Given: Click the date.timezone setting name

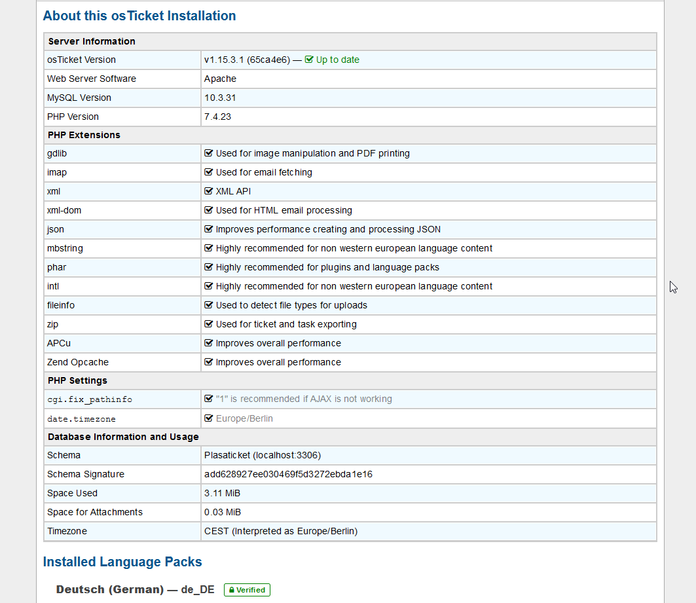Looking at the screenshot, I should (x=81, y=419).
